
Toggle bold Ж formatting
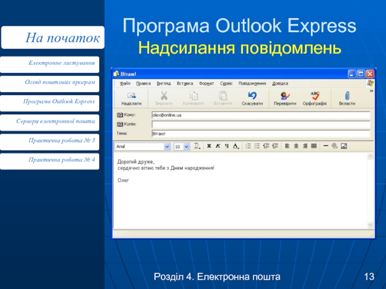(x=209, y=146)
